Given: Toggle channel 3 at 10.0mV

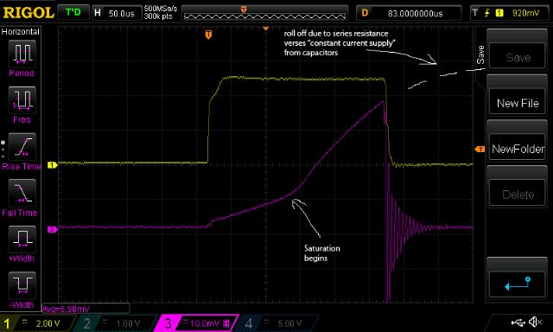Looking at the screenshot, I should point(197,323).
